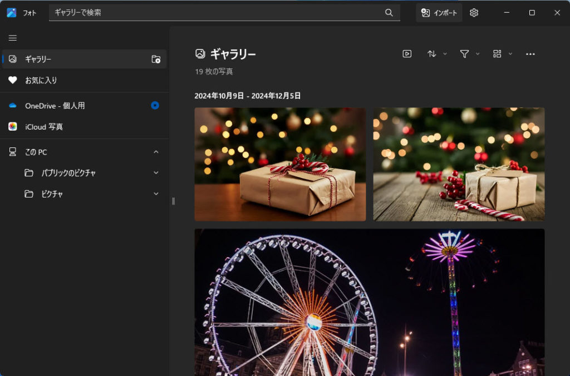Click the OneDrive sync status icon
This screenshot has width=570, height=376.
(155, 105)
